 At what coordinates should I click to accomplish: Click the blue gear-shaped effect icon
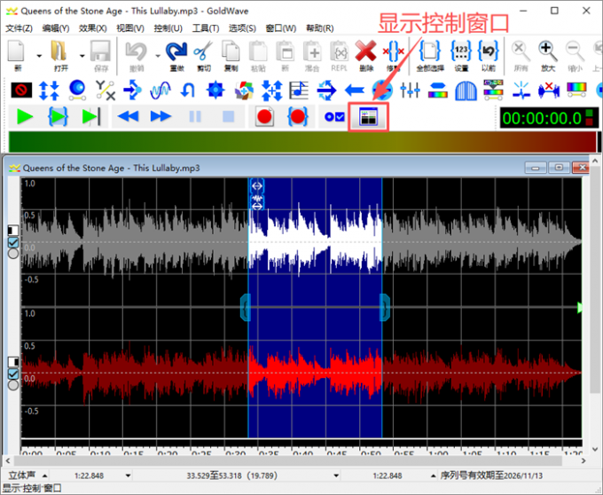[x=215, y=90]
